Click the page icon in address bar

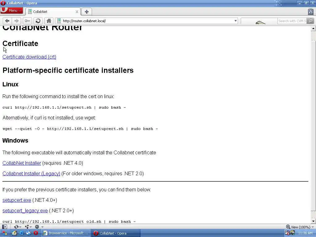59,21
